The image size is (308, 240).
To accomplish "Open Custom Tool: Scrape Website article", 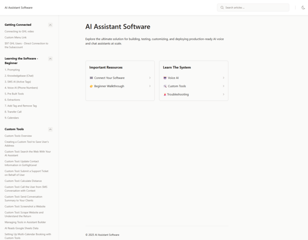I will (24, 214).
